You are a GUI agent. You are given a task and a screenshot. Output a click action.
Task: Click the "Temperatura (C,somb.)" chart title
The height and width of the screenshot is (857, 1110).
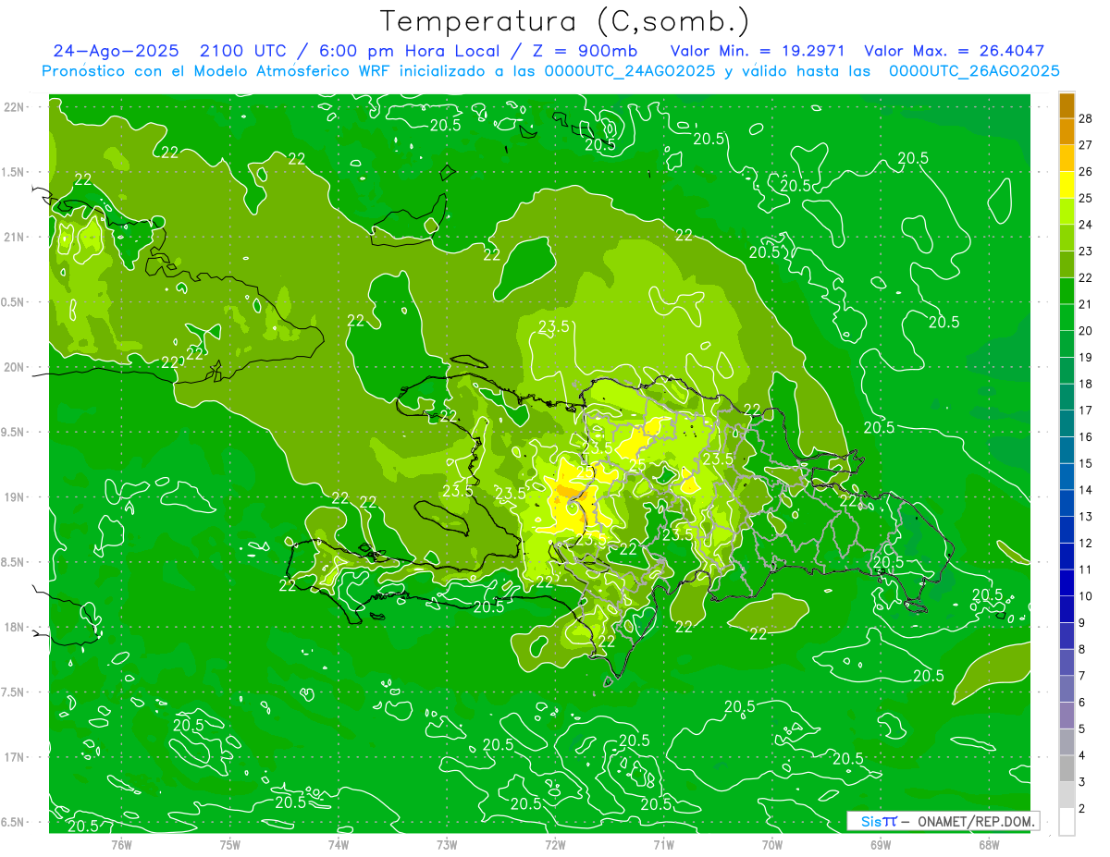pos(565,20)
